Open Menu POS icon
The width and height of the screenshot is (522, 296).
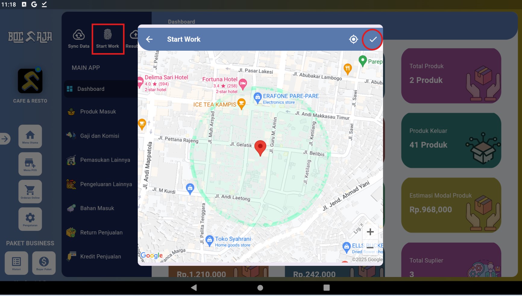point(30,164)
